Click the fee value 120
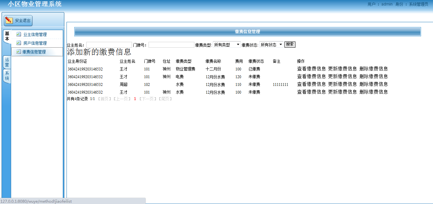Screen dimensions: 433x204 point(238,77)
